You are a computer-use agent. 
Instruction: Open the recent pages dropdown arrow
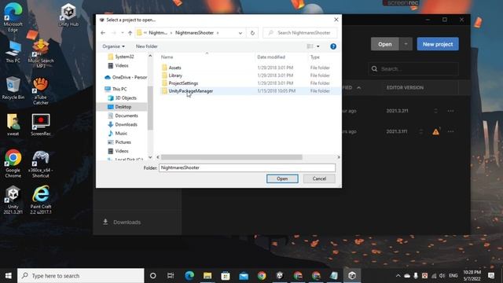[123, 33]
